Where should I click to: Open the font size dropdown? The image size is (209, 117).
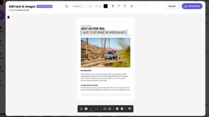[x=98, y=6]
